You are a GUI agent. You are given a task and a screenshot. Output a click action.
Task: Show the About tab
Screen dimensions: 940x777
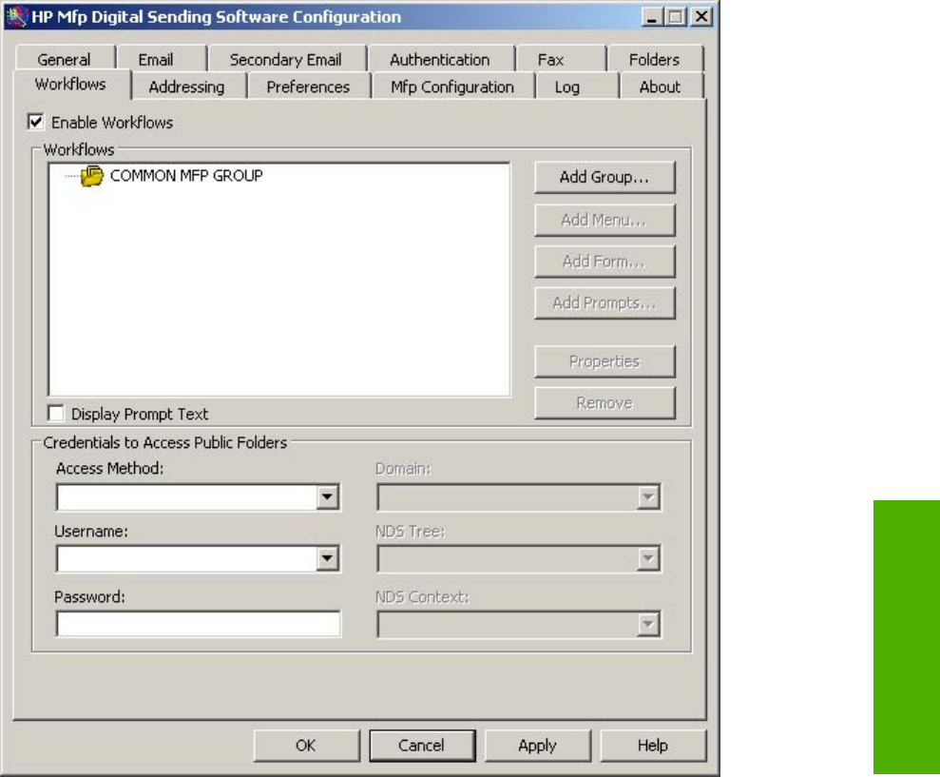660,87
